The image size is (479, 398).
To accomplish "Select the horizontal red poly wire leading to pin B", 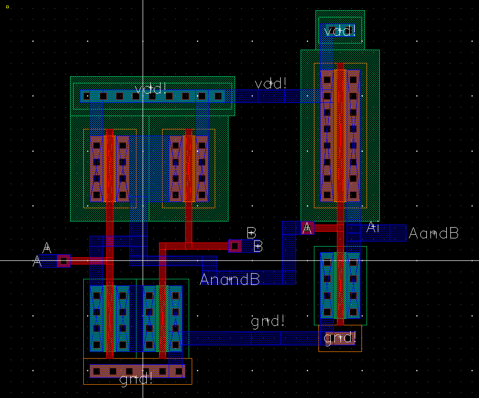I will [194, 246].
